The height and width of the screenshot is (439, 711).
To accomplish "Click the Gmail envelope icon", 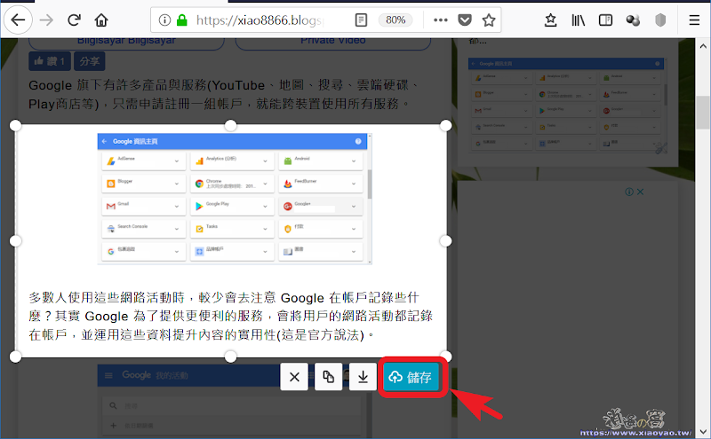I will [x=110, y=207].
